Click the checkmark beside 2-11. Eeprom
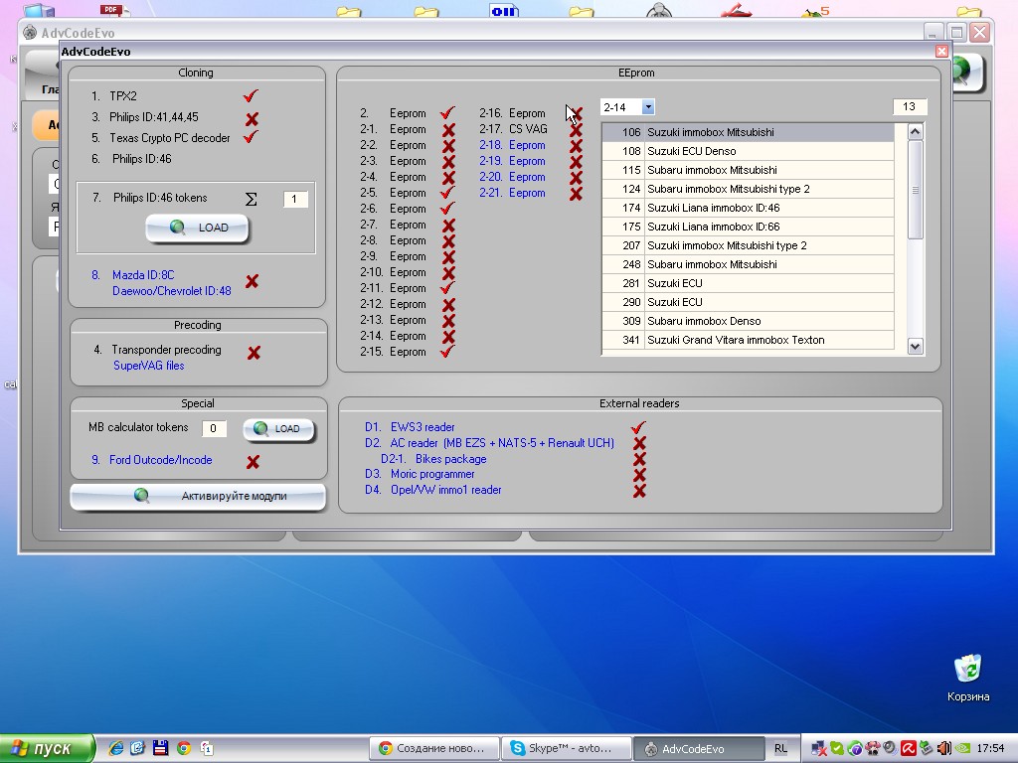This screenshot has height=763, width=1018. click(x=447, y=287)
